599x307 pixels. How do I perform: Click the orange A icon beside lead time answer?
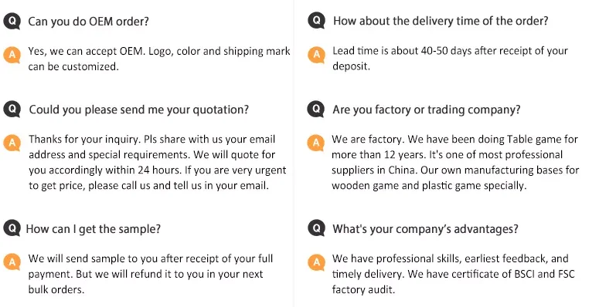[316, 55]
